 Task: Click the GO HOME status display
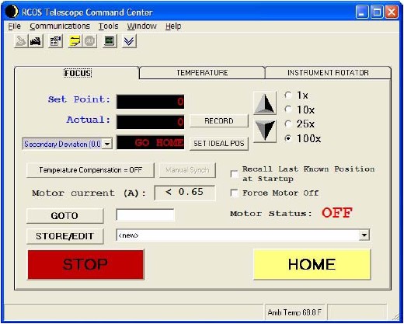[151, 142]
